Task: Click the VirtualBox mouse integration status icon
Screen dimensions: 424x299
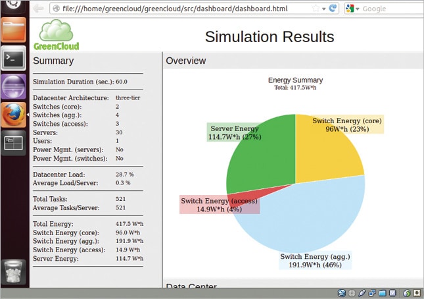Action: pos(407,293)
